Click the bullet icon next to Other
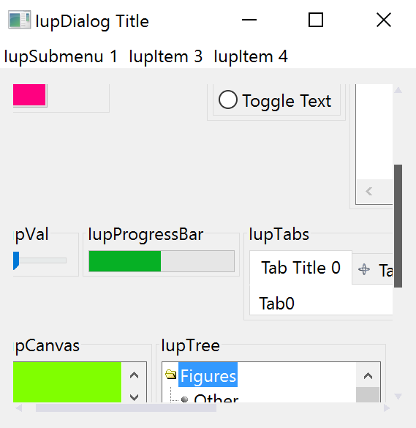 [185, 399]
